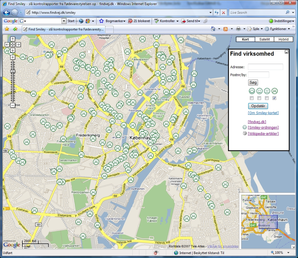Click the Opdatér button
The height and width of the screenshot is (258, 298).
(x=258, y=106)
